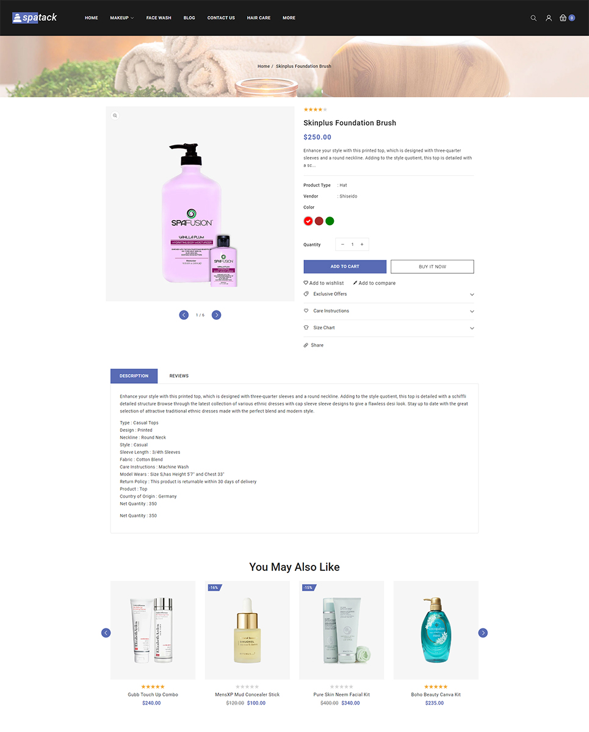The image size is (589, 732).
Task: Open the shopping cart basket icon
Action: pyautogui.click(x=563, y=18)
